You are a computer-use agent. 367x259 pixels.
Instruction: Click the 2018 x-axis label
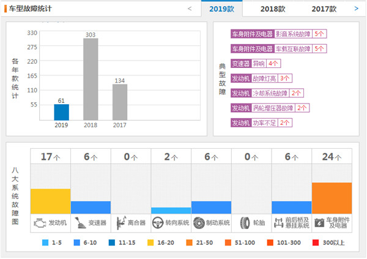[x=91, y=125]
